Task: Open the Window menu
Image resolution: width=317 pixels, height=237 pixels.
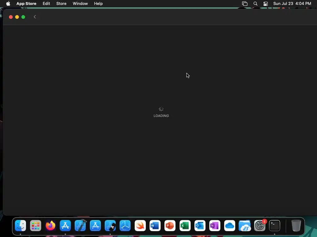Action: 80,4
